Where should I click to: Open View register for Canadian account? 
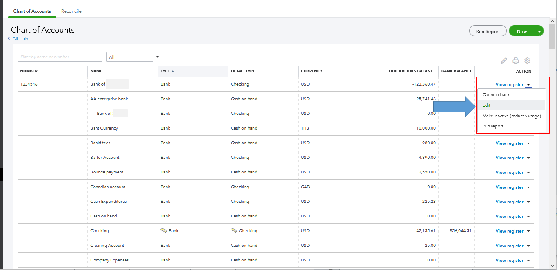point(509,187)
